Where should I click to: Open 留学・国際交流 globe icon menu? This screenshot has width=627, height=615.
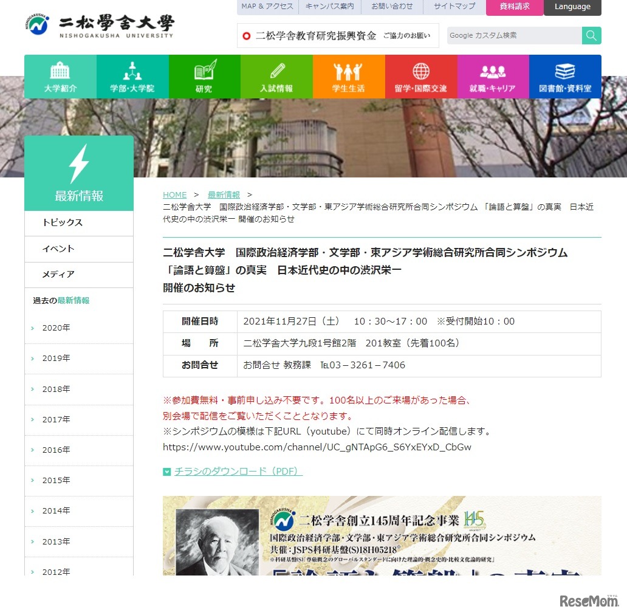click(421, 77)
